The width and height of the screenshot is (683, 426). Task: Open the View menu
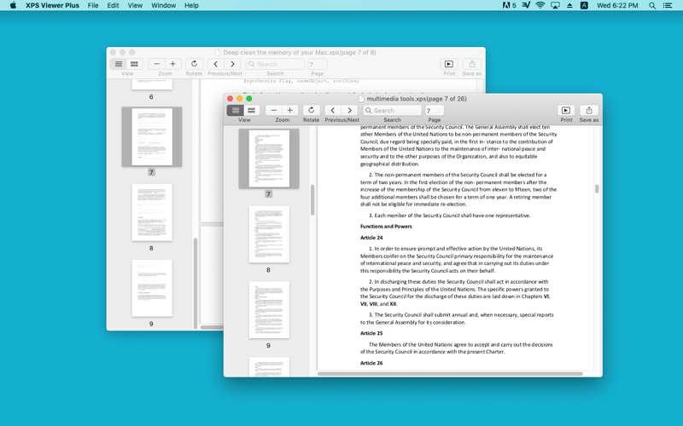[135, 5]
